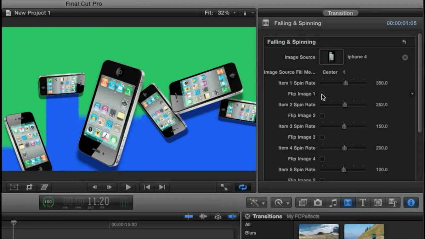This screenshot has width=425, height=239.
Task: Toggle snapping in the timeline
Action: point(232,216)
